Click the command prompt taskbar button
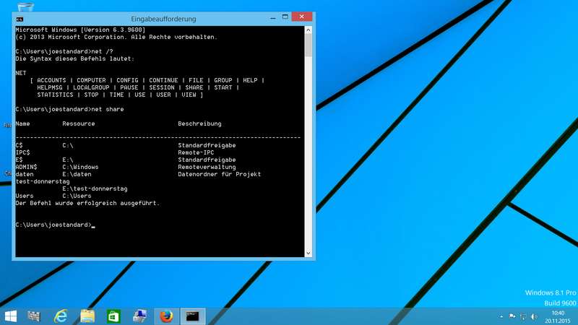Screen dimensions: 578x325 [192, 316]
